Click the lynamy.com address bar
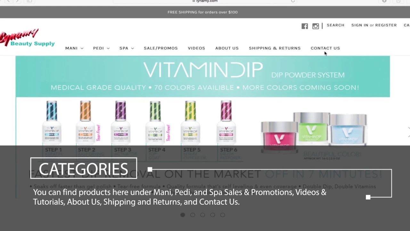This screenshot has width=410, height=231. [x=205, y=1]
